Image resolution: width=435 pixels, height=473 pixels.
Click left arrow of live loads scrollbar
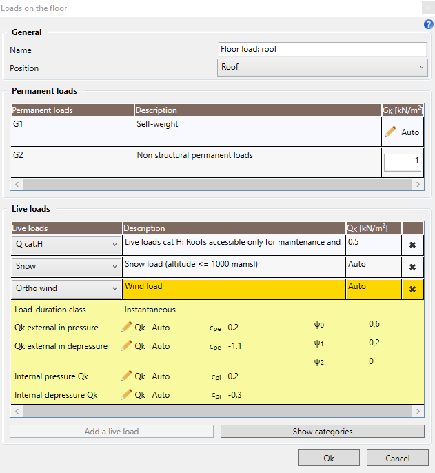(x=17, y=411)
